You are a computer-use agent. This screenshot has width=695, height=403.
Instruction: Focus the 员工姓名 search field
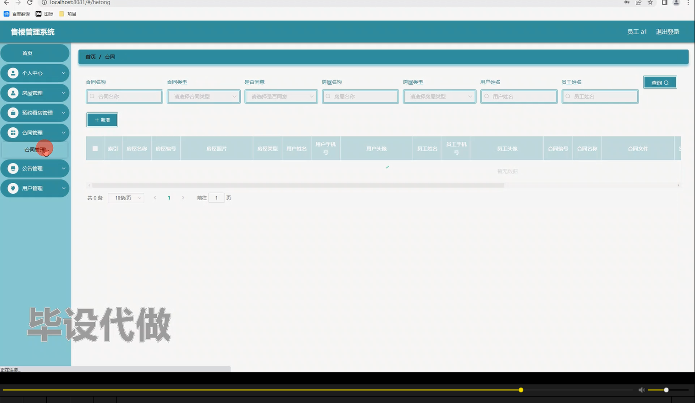coord(600,97)
